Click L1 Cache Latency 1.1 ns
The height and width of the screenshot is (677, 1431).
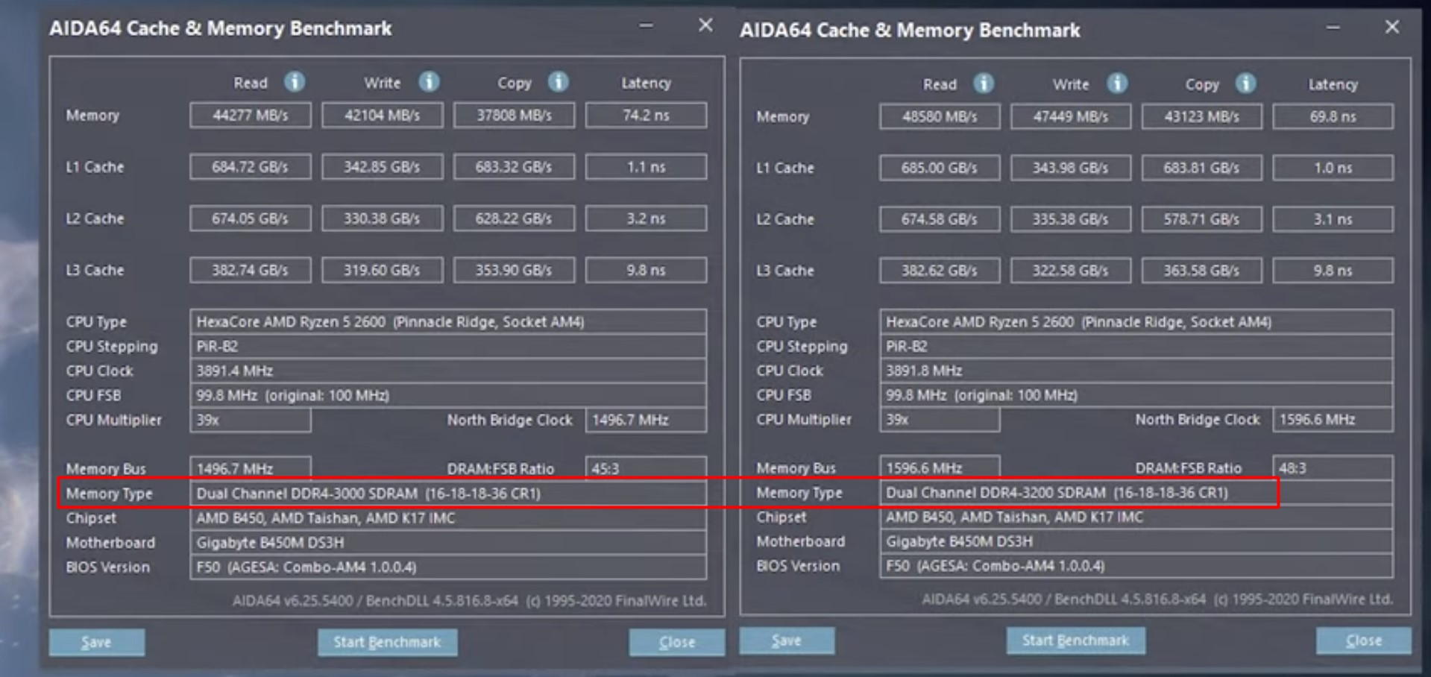646,167
